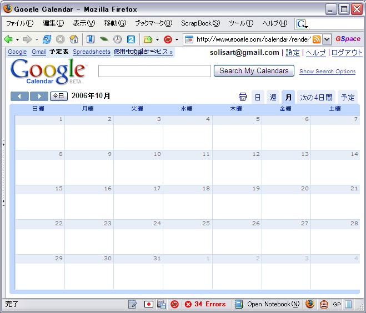The height and width of the screenshot is (313, 366).
Task: Print the calendar with printer icon
Action: 243,97
